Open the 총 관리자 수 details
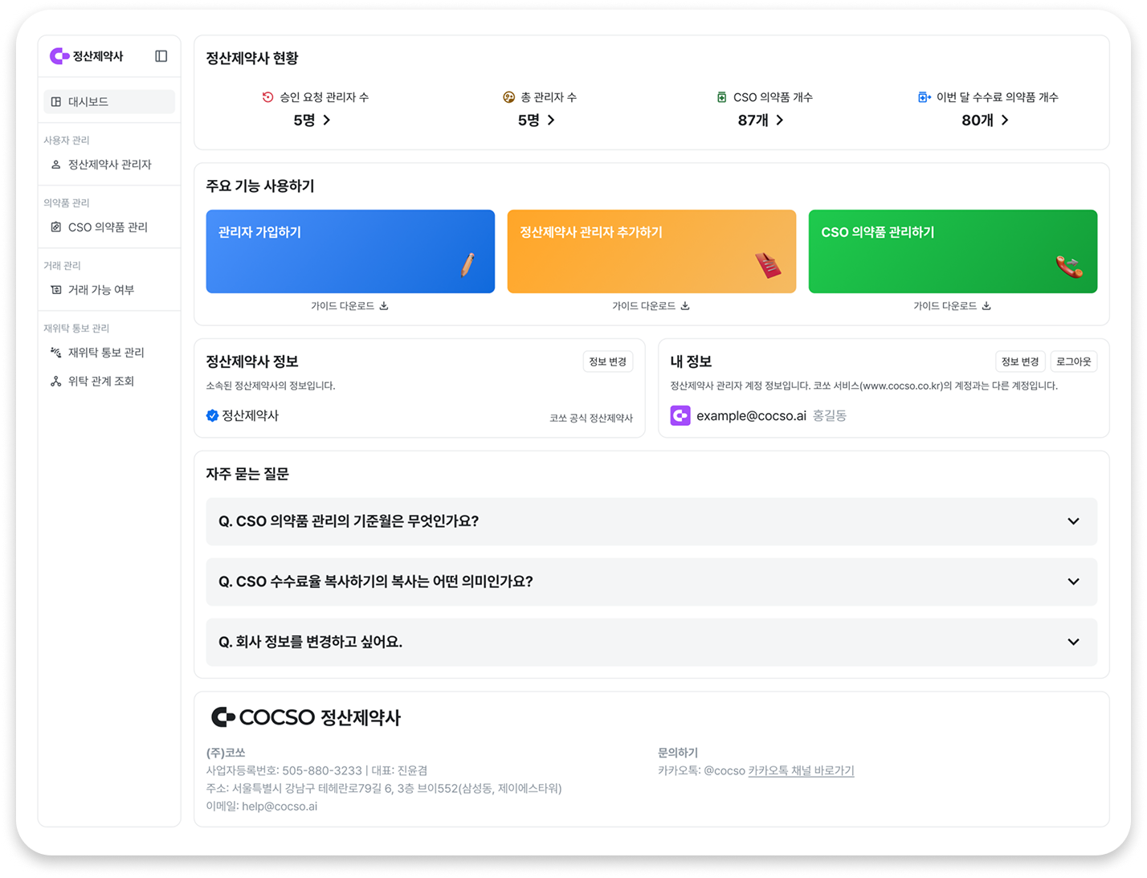 coord(535,120)
